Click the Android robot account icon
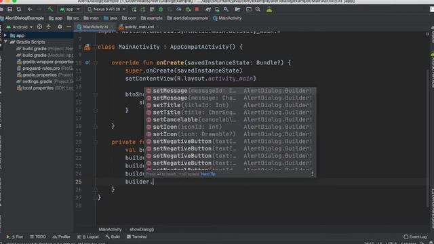 coord(269,9)
